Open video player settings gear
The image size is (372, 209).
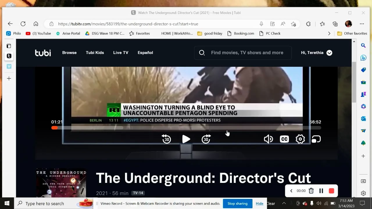pyautogui.click(x=300, y=139)
